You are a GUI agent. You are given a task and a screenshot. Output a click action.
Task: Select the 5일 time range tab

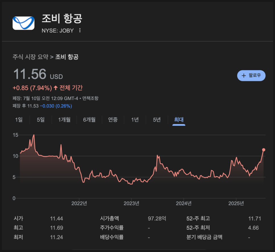click(x=41, y=120)
